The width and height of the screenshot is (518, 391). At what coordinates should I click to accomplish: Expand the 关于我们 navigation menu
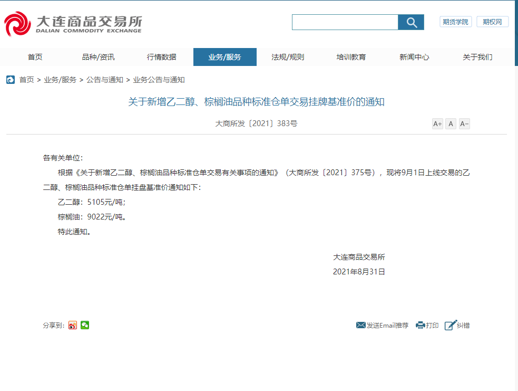[477, 57]
